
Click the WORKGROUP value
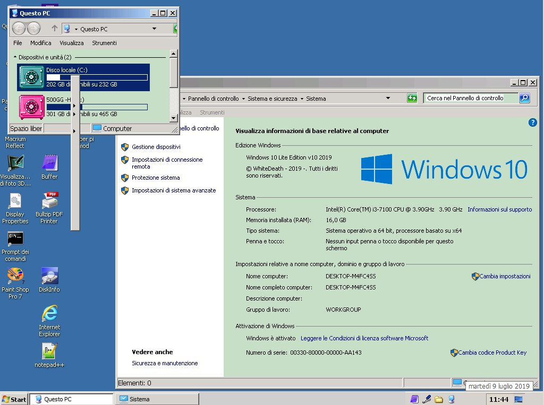coord(343,310)
